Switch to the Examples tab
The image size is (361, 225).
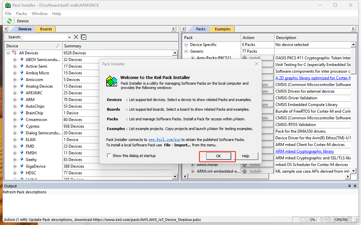click(223, 29)
